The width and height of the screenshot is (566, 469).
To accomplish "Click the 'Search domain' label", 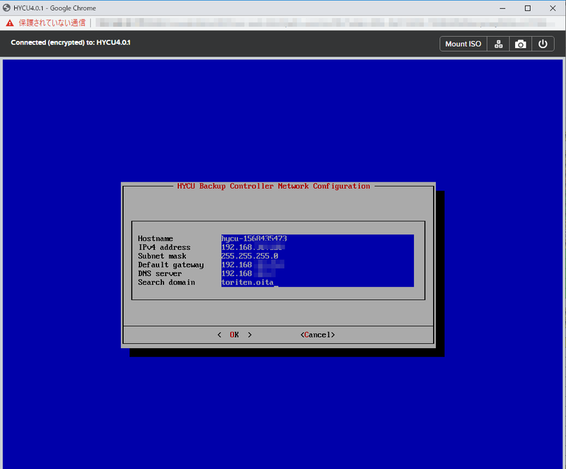I will pyautogui.click(x=166, y=282).
